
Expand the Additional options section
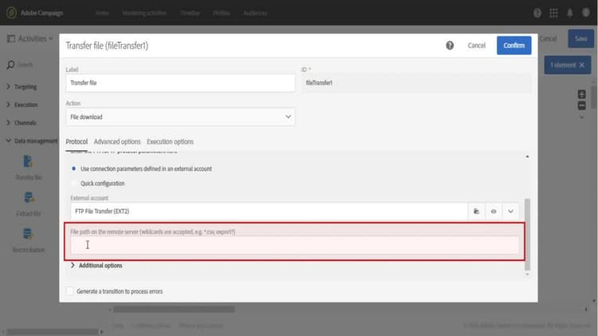(96, 265)
